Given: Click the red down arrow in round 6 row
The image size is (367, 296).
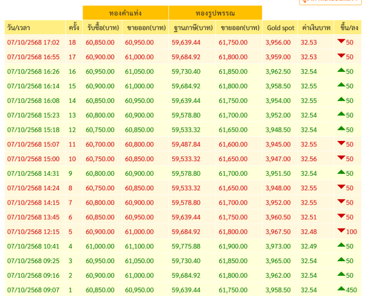Looking at the screenshot, I should pos(341,216).
